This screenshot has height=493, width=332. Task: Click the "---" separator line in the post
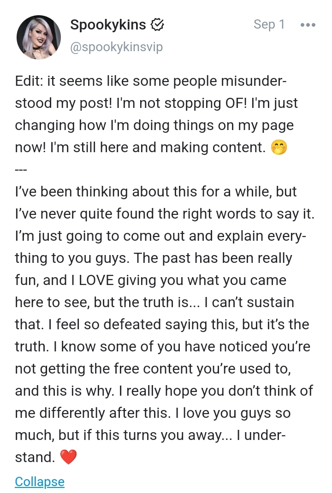pos(22,169)
